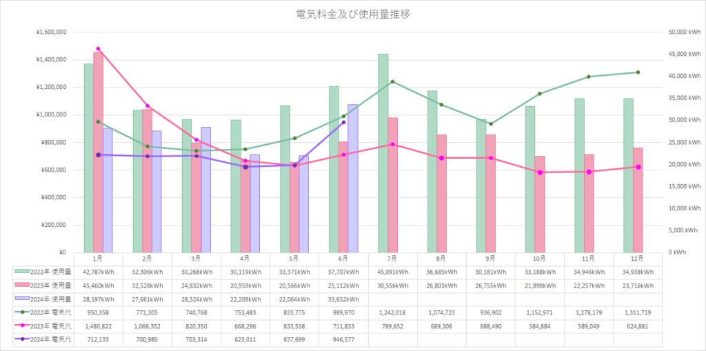Image resolution: width=706 pixels, height=351 pixels.
Task: Click the purple line data point at 4月
Action: (x=245, y=167)
